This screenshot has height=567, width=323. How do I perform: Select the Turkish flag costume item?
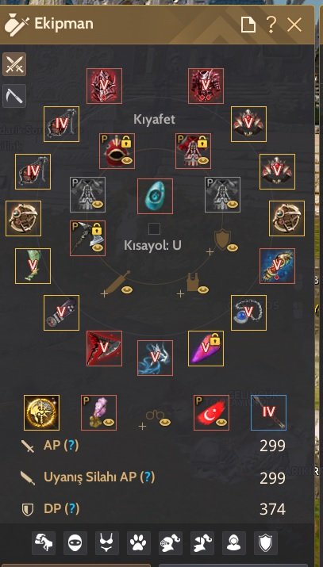211,412
